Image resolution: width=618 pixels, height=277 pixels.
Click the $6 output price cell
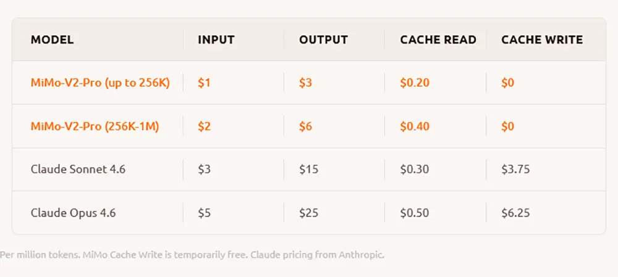click(x=305, y=126)
